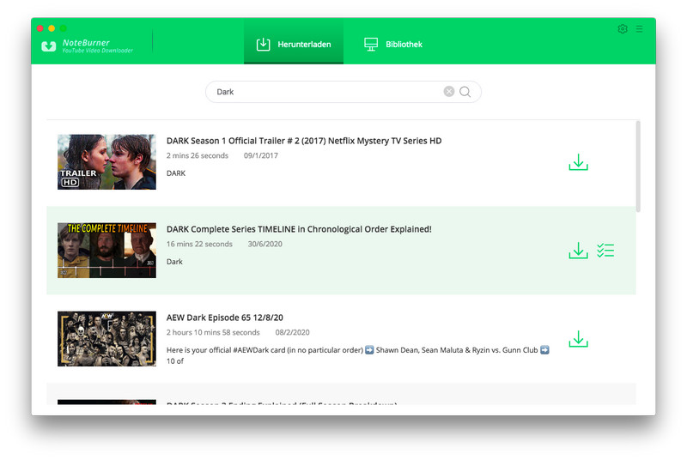Click the duration 2 hours 10 mins 58 seconds
The height and width of the screenshot is (460, 687).
click(x=213, y=332)
